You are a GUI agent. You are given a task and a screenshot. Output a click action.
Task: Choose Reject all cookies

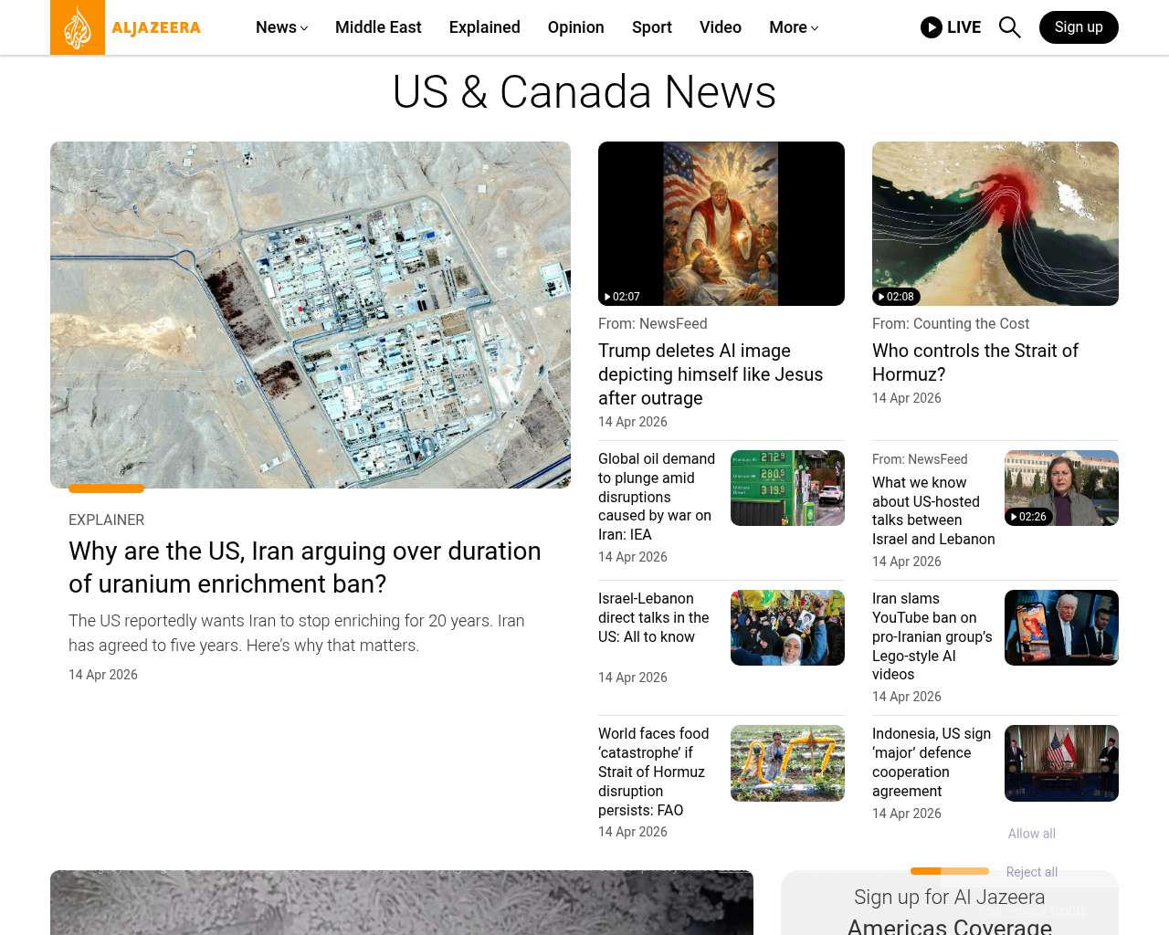pyautogui.click(x=1032, y=872)
